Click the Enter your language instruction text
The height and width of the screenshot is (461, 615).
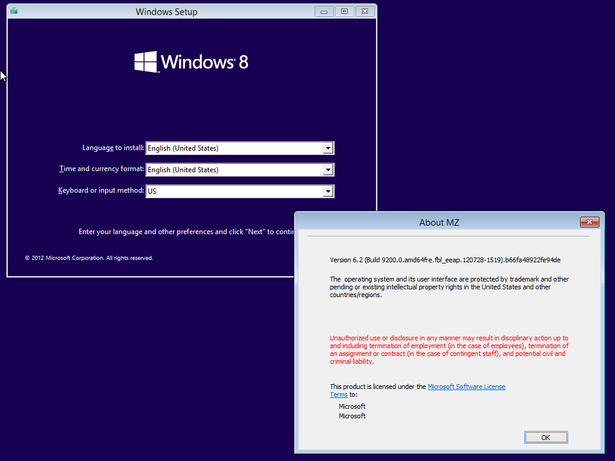pos(186,232)
